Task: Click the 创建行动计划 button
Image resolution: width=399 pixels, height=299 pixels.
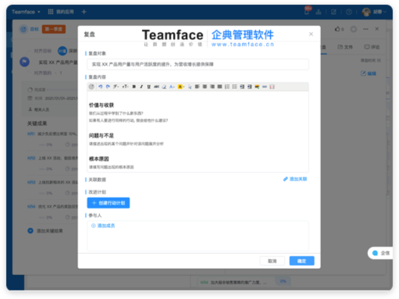Action: click(110, 203)
